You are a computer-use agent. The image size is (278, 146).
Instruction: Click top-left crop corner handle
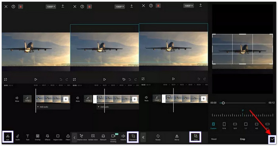[214, 35]
